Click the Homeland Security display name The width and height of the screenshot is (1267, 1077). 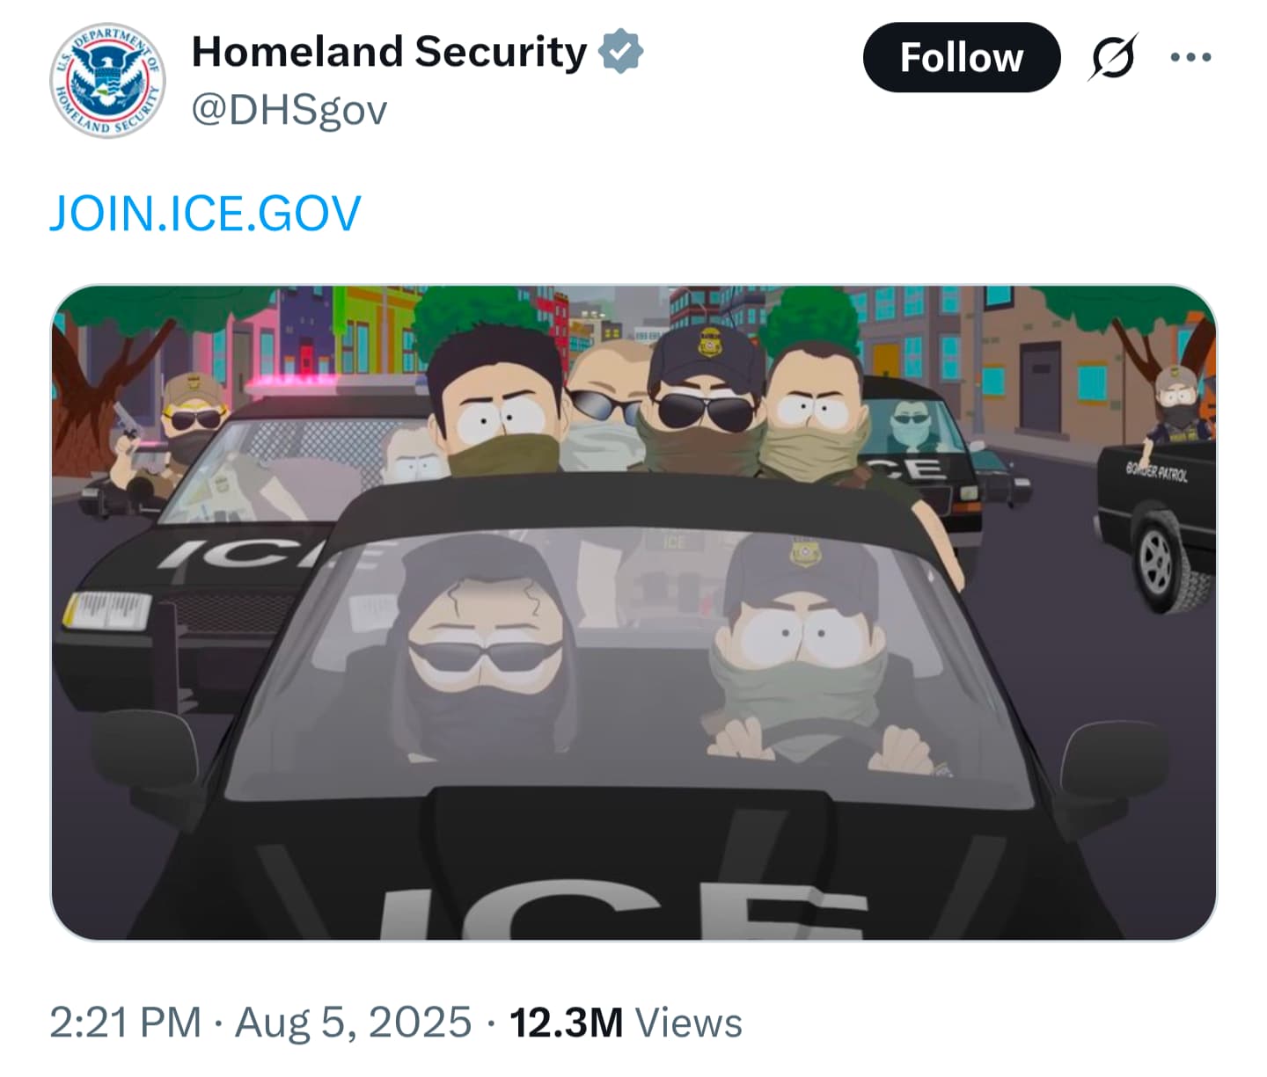coord(389,52)
